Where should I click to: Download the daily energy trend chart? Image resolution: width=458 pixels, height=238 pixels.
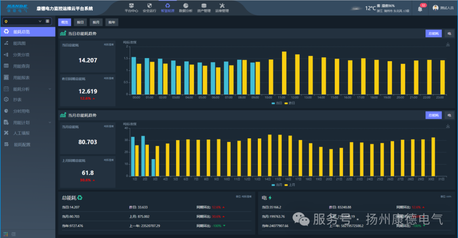pos(448,44)
